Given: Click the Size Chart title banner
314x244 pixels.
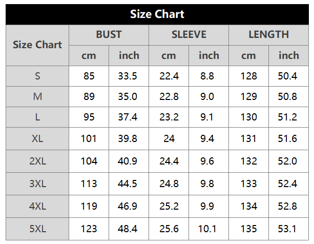Looking at the screenshot, I should pyautogui.click(x=157, y=14).
